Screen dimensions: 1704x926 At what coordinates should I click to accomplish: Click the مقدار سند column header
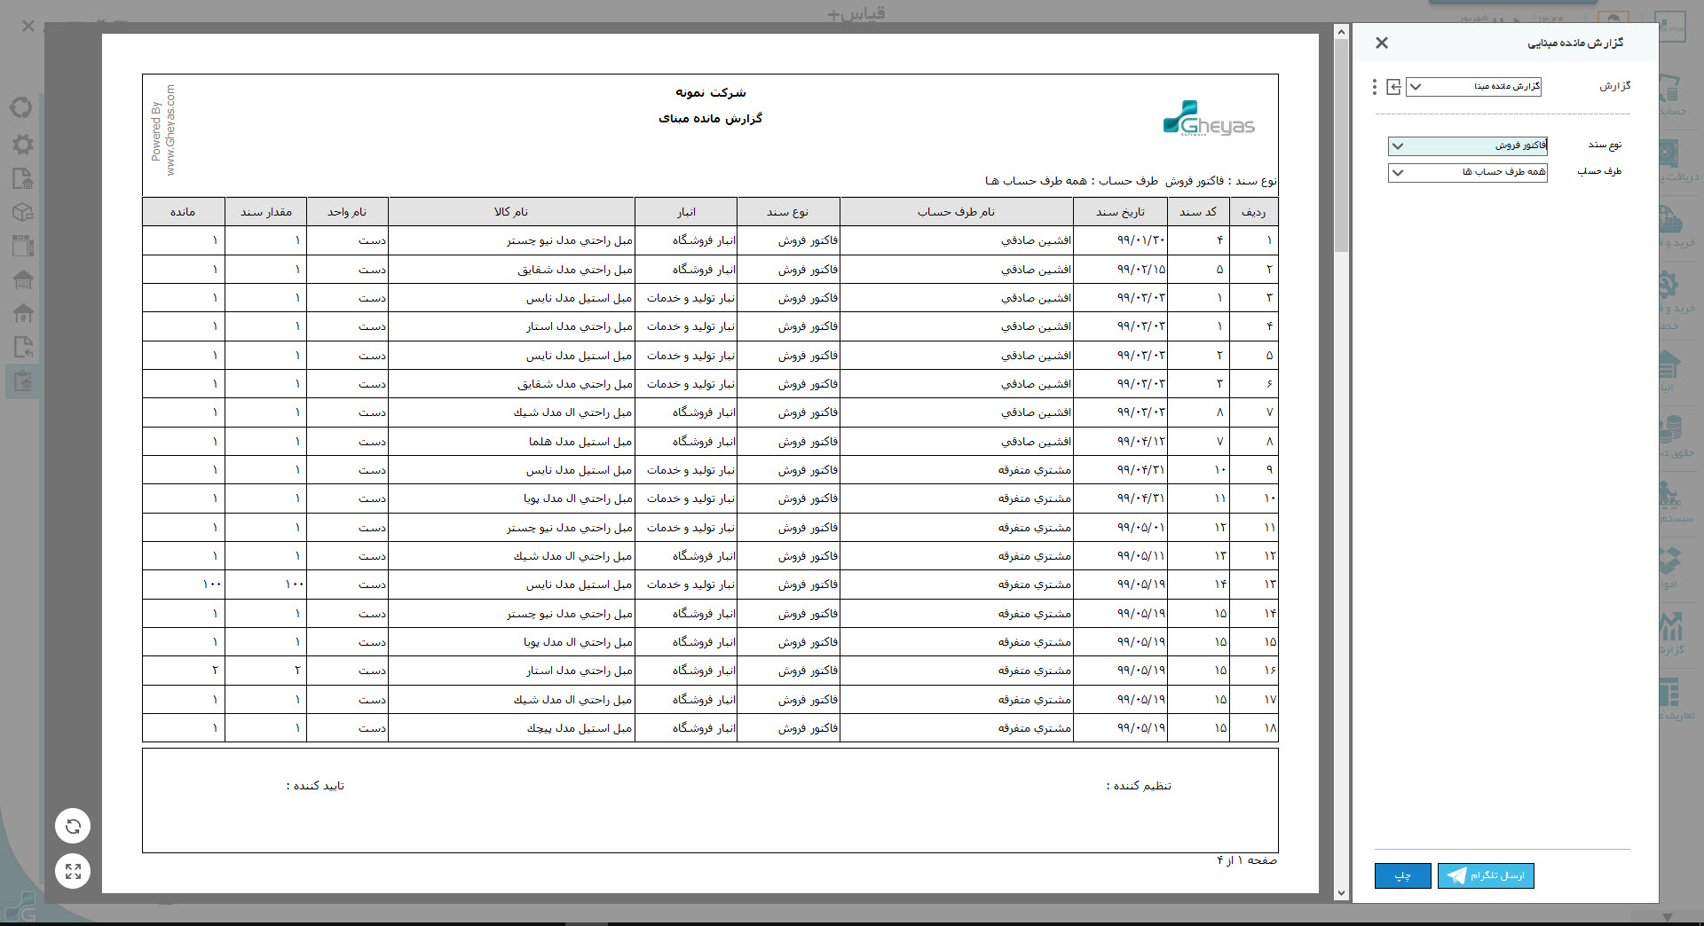(x=266, y=212)
